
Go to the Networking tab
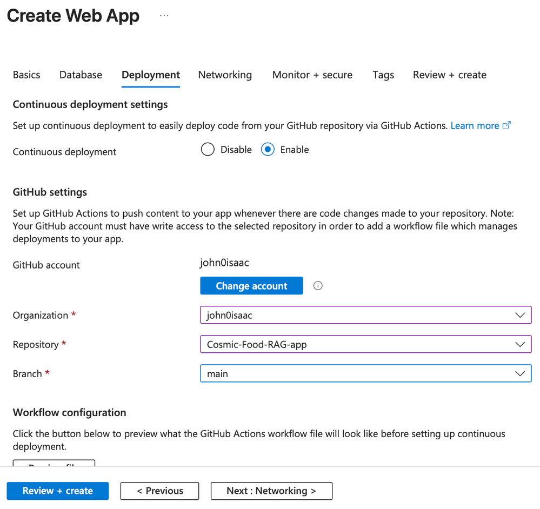(225, 75)
